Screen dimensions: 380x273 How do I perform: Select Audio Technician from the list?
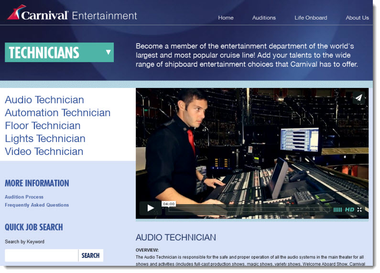tap(44, 100)
